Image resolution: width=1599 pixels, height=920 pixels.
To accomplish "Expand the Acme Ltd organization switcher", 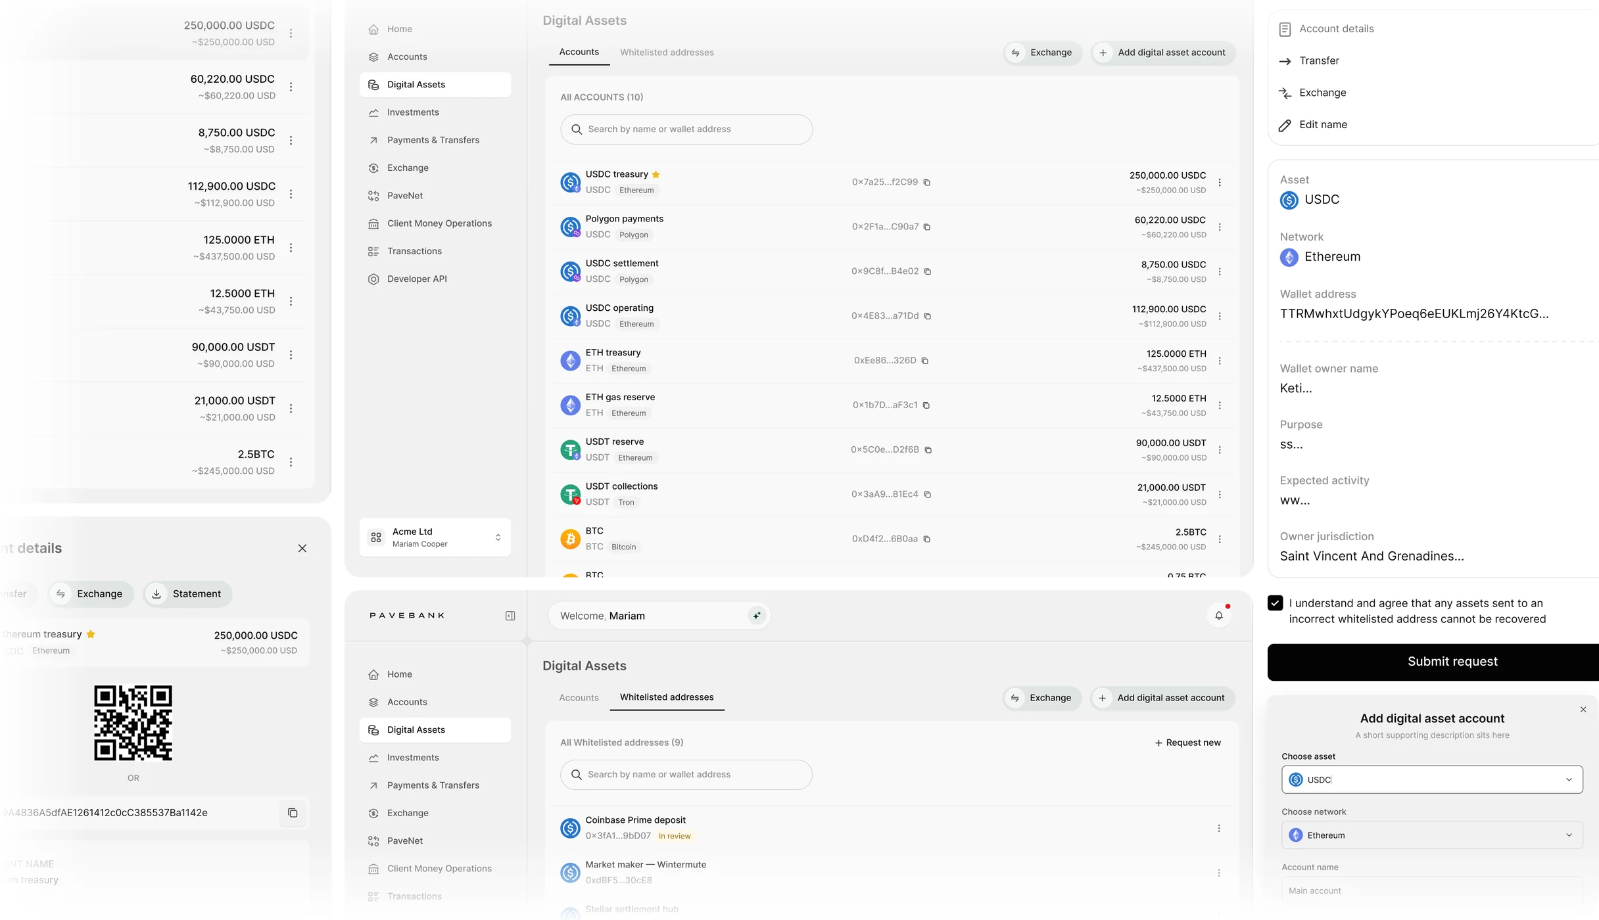I will click(x=435, y=538).
